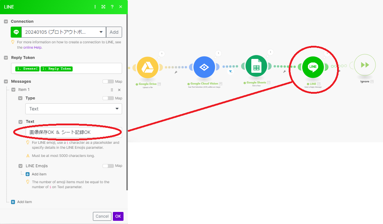383x224 pixels.
Task: Toggle Map switch for Type
Action: pyautogui.click(x=108, y=98)
